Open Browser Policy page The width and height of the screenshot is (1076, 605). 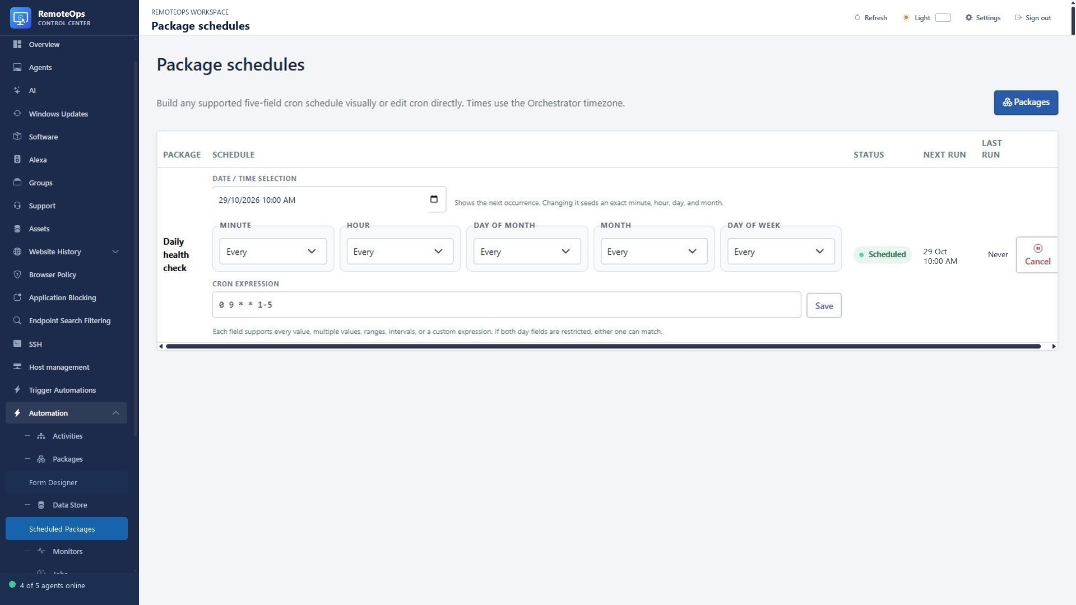click(x=67, y=274)
